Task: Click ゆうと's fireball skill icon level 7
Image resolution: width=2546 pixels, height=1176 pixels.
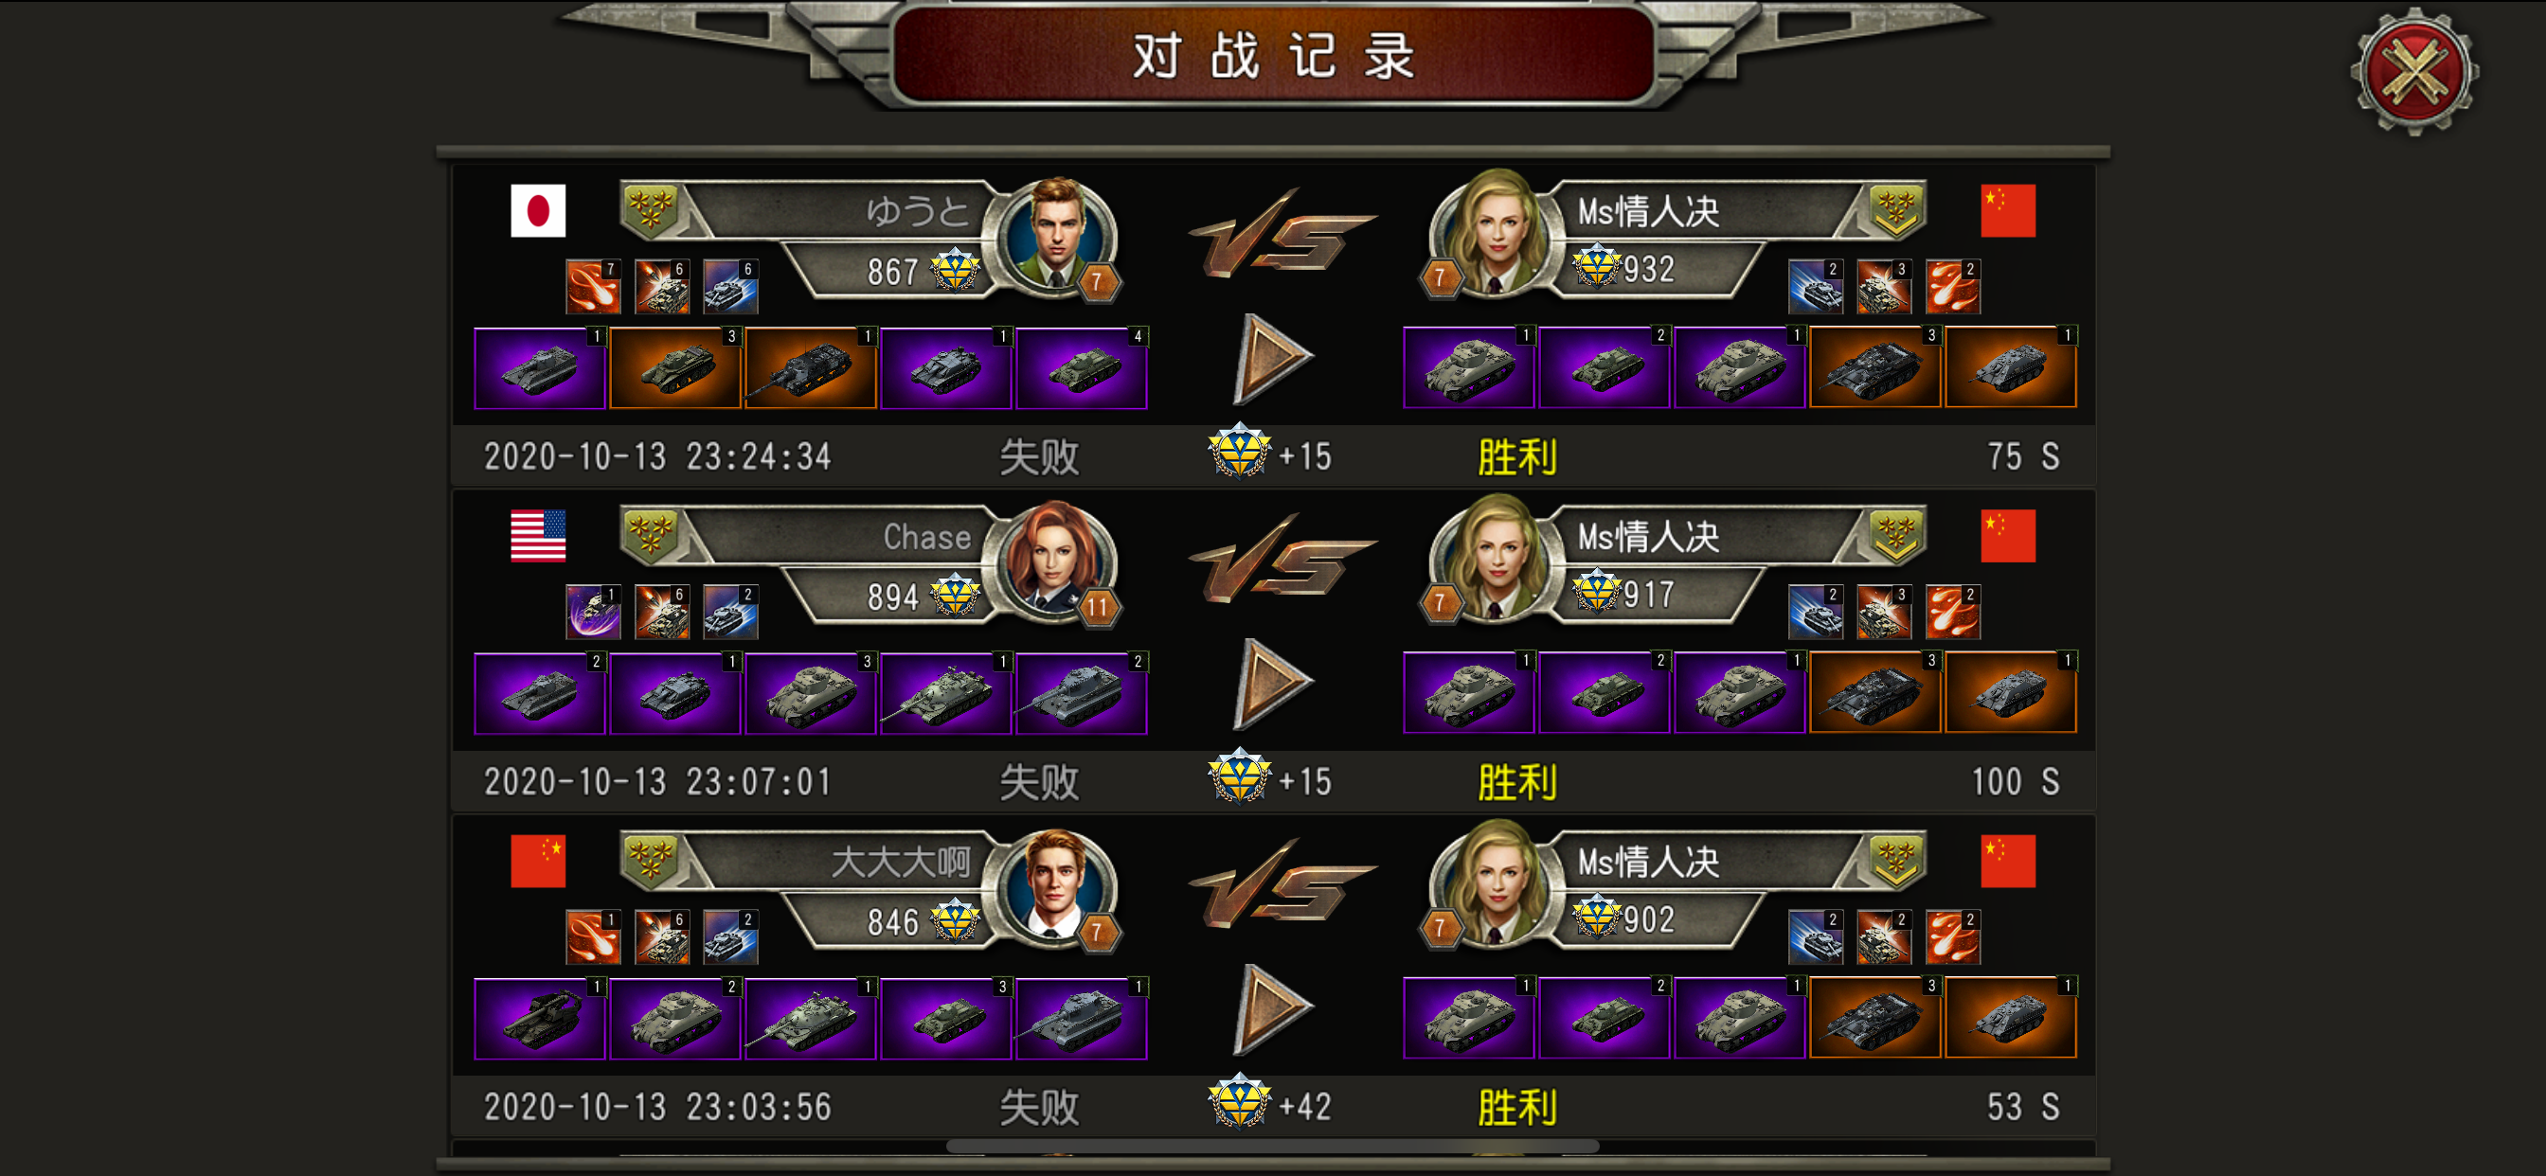Action: click(x=593, y=287)
